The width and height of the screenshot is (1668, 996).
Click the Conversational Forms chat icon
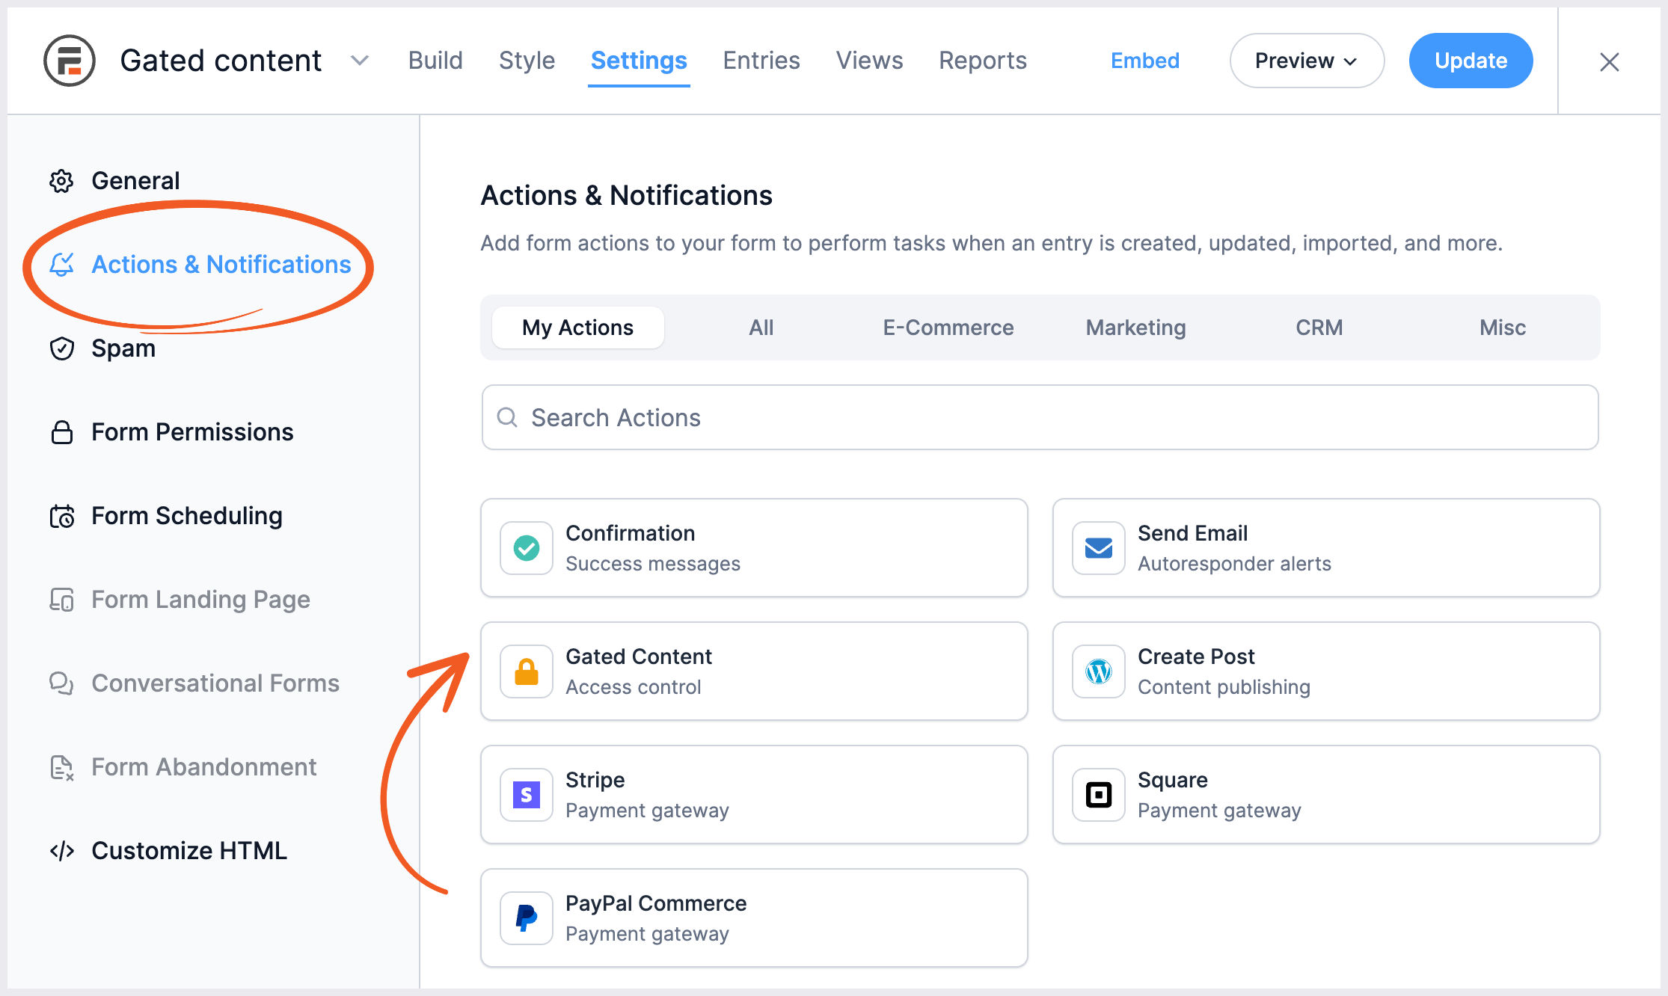point(61,683)
